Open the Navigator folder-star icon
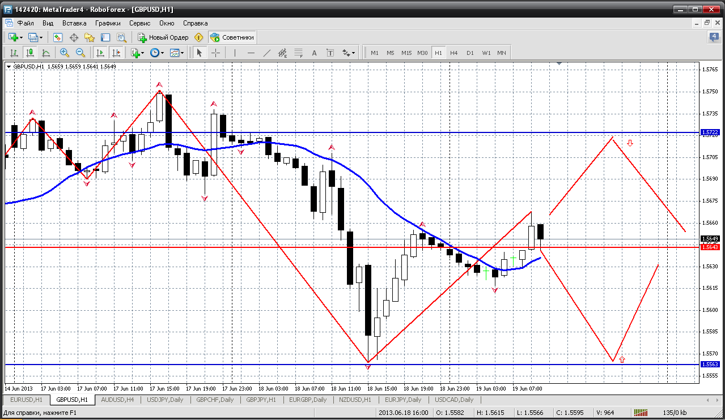725x420 pixels. (x=90, y=37)
